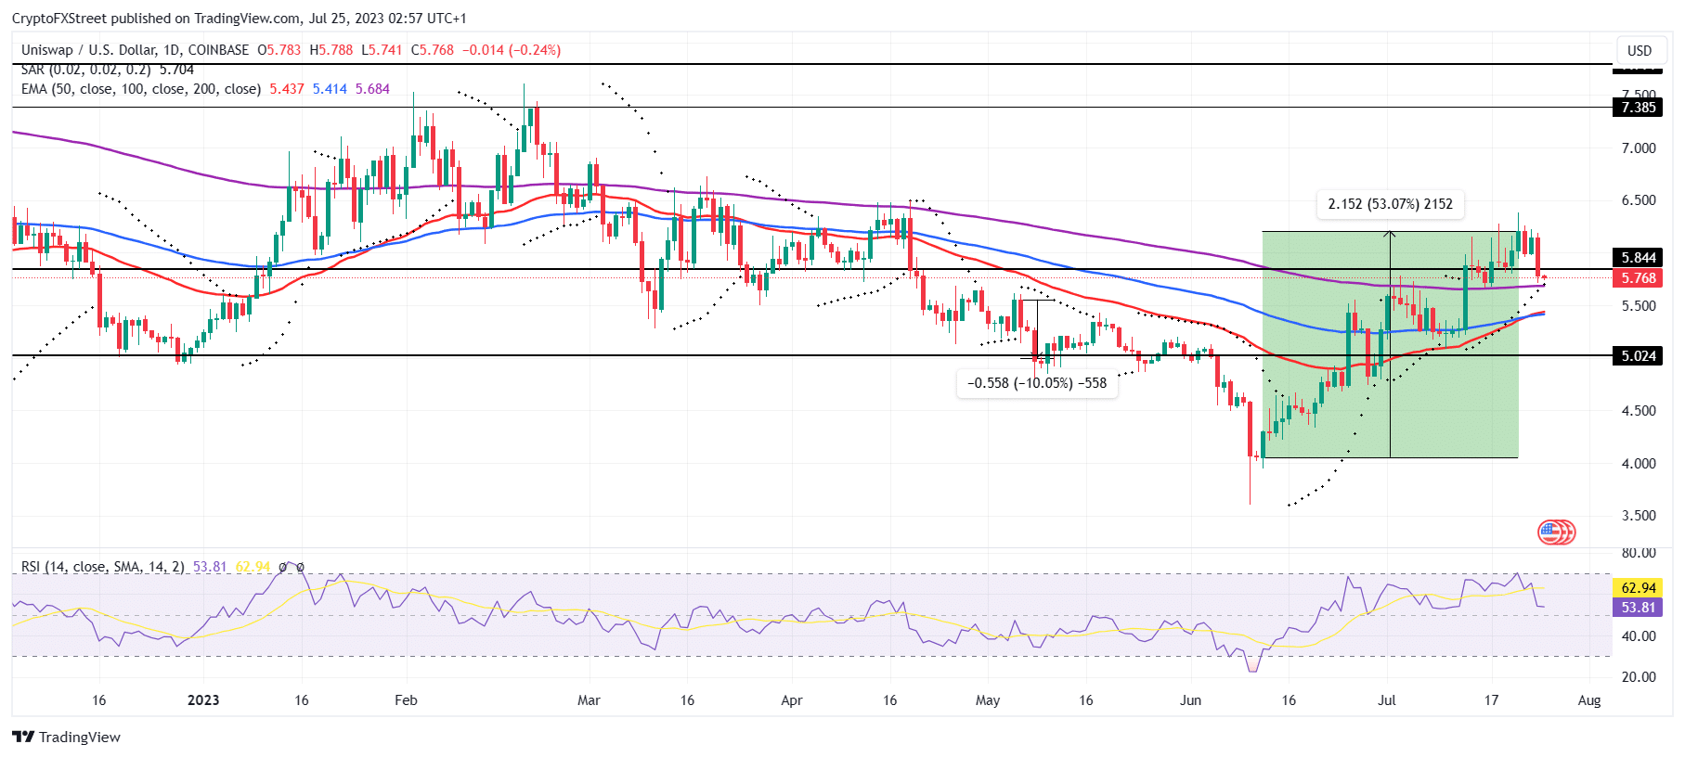Select the red EMA 50 value 5.437

coord(287,89)
